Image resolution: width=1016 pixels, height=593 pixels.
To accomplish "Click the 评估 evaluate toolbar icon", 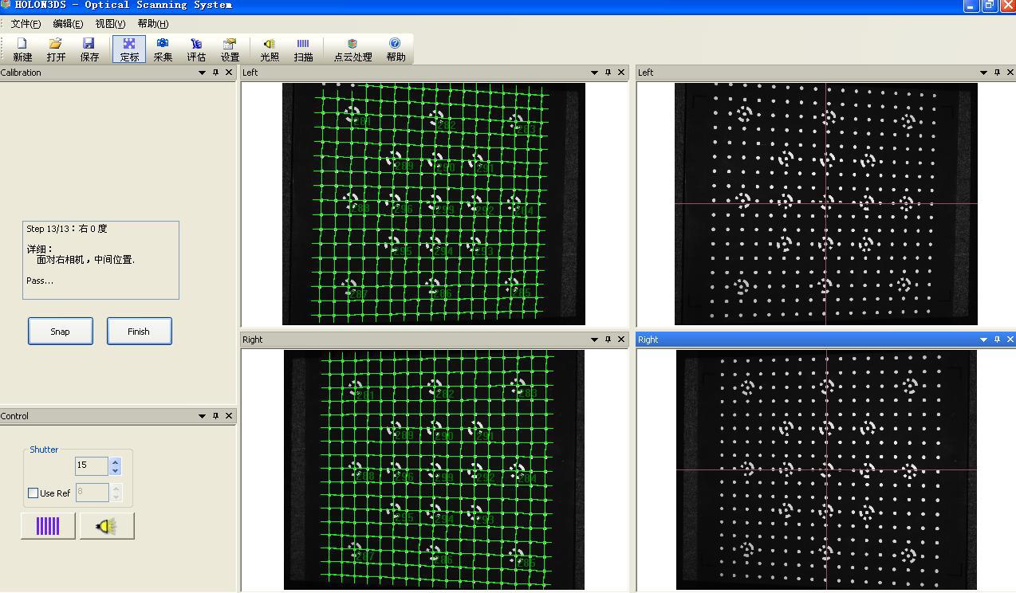I will coord(196,49).
